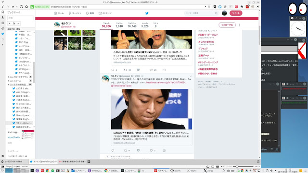Click magnifier in Twitter search box
Viewport: 308px width, 173px height.
pos(216,13)
